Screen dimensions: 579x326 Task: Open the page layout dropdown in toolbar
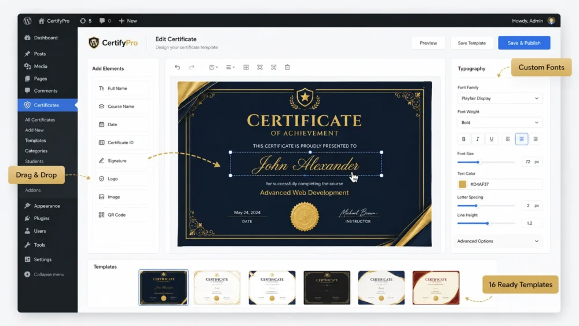(x=214, y=67)
